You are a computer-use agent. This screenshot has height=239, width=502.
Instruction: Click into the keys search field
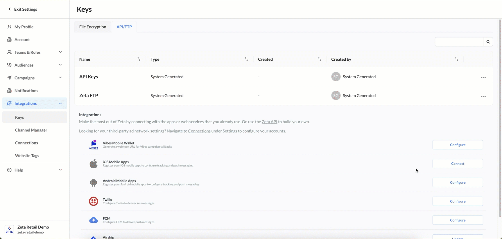[459, 42]
